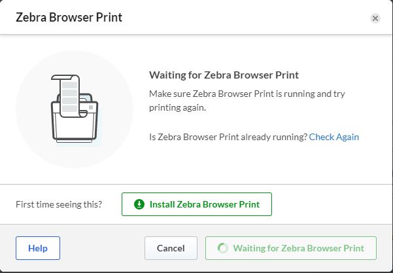The image size is (393, 273).
Task: Click the green Waiting for Zebra Browser Print button
Action: click(x=290, y=249)
